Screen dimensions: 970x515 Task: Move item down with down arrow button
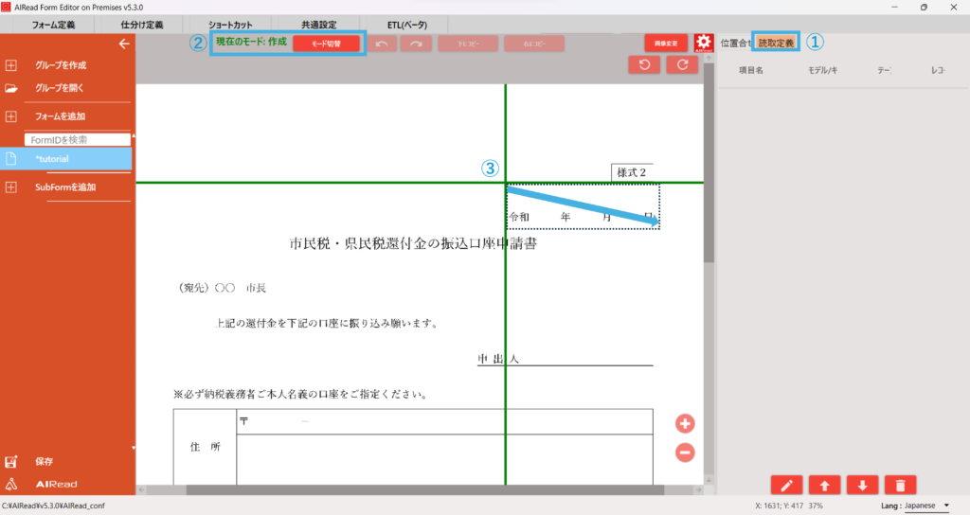click(862, 485)
